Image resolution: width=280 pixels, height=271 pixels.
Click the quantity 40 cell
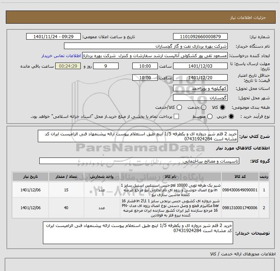tap(66, 208)
